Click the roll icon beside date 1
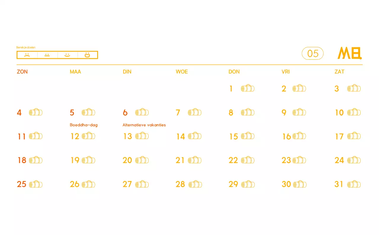 point(248,88)
